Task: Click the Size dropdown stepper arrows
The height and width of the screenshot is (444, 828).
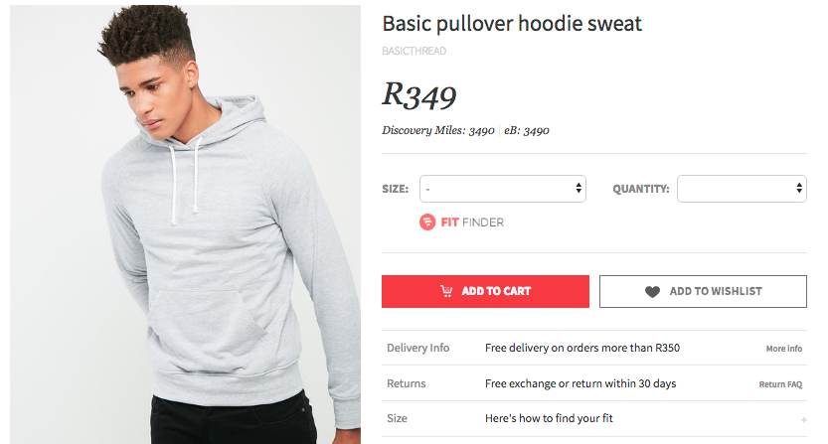Action: pyautogui.click(x=579, y=189)
